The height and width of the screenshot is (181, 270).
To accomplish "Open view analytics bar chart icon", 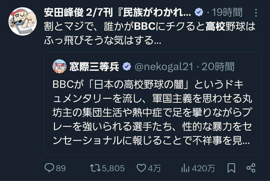I will click(x=185, y=168).
